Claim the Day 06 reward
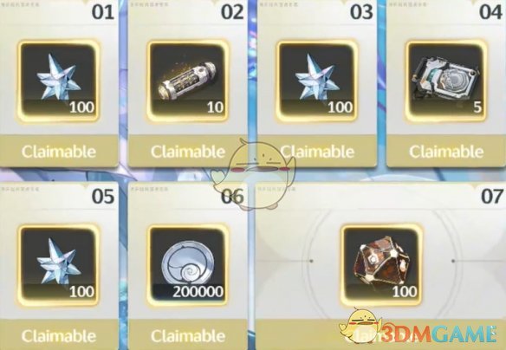 coord(188,335)
